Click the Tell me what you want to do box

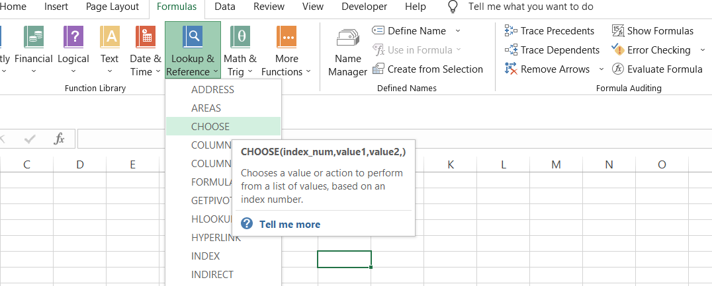point(530,7)
